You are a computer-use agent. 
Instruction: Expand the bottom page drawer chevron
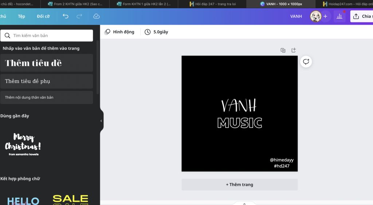244,204
